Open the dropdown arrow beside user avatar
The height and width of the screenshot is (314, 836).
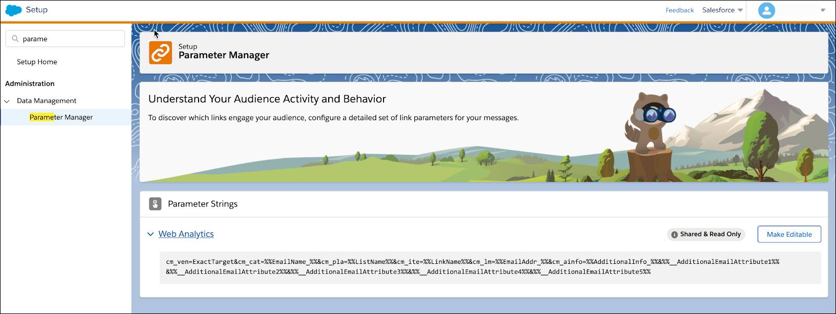pos(823,10)
